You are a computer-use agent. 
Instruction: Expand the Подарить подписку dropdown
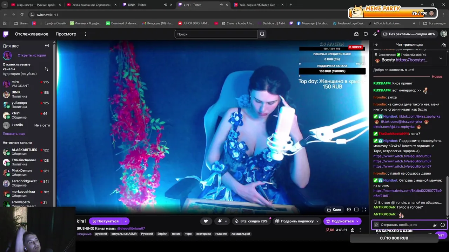(317, 221)
